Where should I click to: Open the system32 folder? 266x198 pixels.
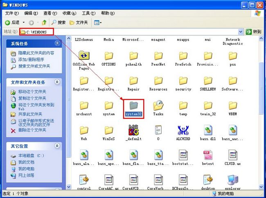[134, 105]
